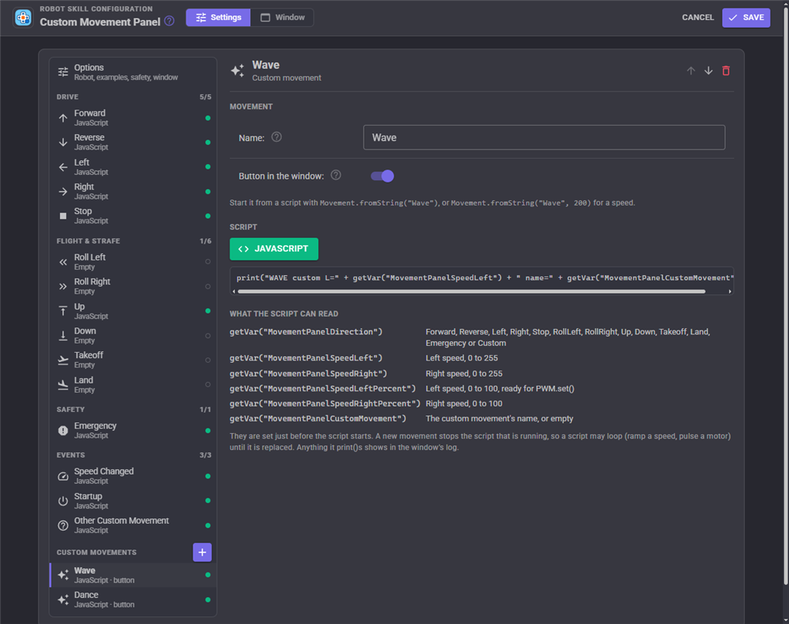Open the Roll Right movement entry
Viewport: 789px width, 624px height.
coord(133,287)
